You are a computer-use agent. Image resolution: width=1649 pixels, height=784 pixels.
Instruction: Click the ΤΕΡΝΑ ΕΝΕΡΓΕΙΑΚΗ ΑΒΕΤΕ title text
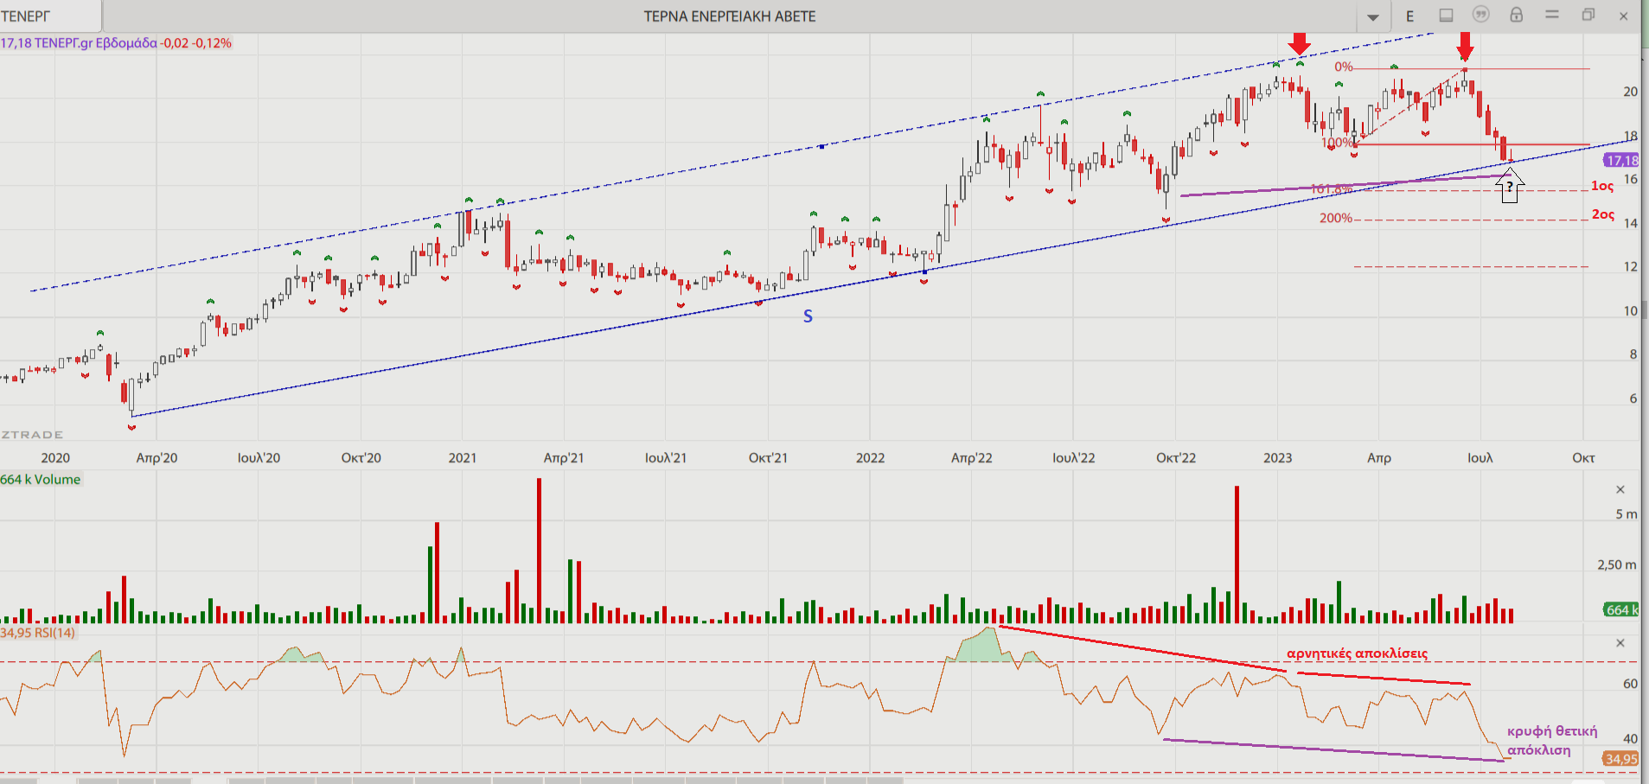730,16
